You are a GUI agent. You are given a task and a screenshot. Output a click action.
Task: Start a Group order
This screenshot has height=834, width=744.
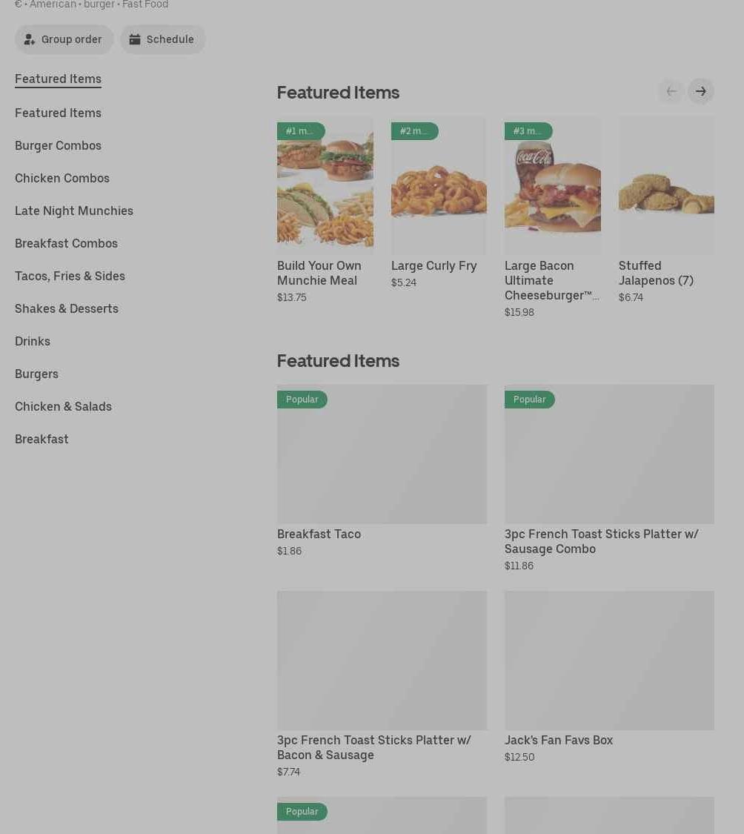pyautogui.click(x=64, y=39)
